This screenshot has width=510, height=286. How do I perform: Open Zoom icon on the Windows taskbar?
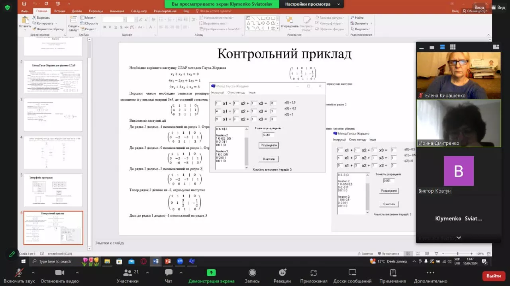[x=180, y=261]
